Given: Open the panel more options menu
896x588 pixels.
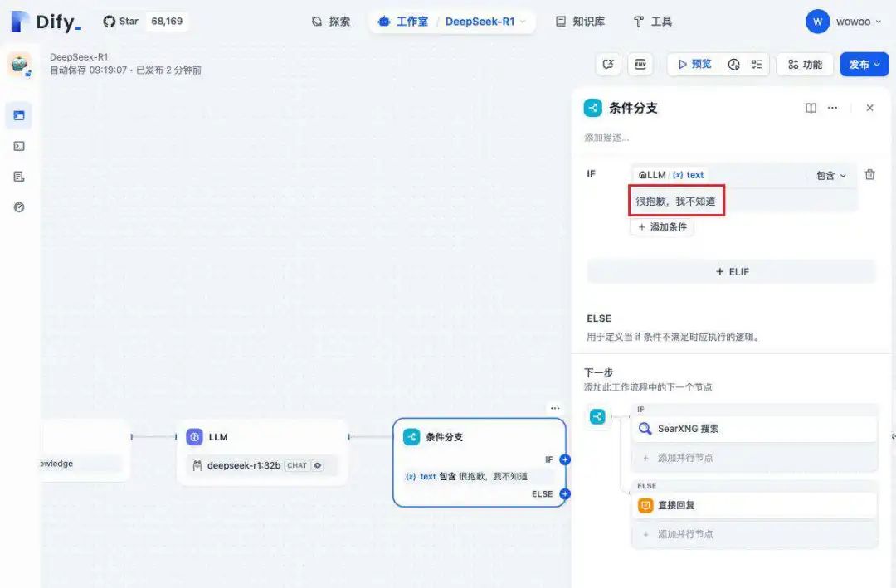Looking at the screenshot, I should pyautogui.click(x=833, y=108).
